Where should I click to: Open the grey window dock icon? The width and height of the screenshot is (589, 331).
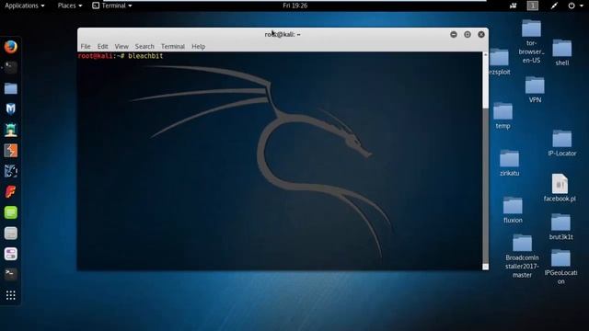coord(11,234)
